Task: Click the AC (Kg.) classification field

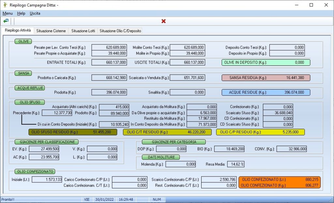Action: point(44,157)
